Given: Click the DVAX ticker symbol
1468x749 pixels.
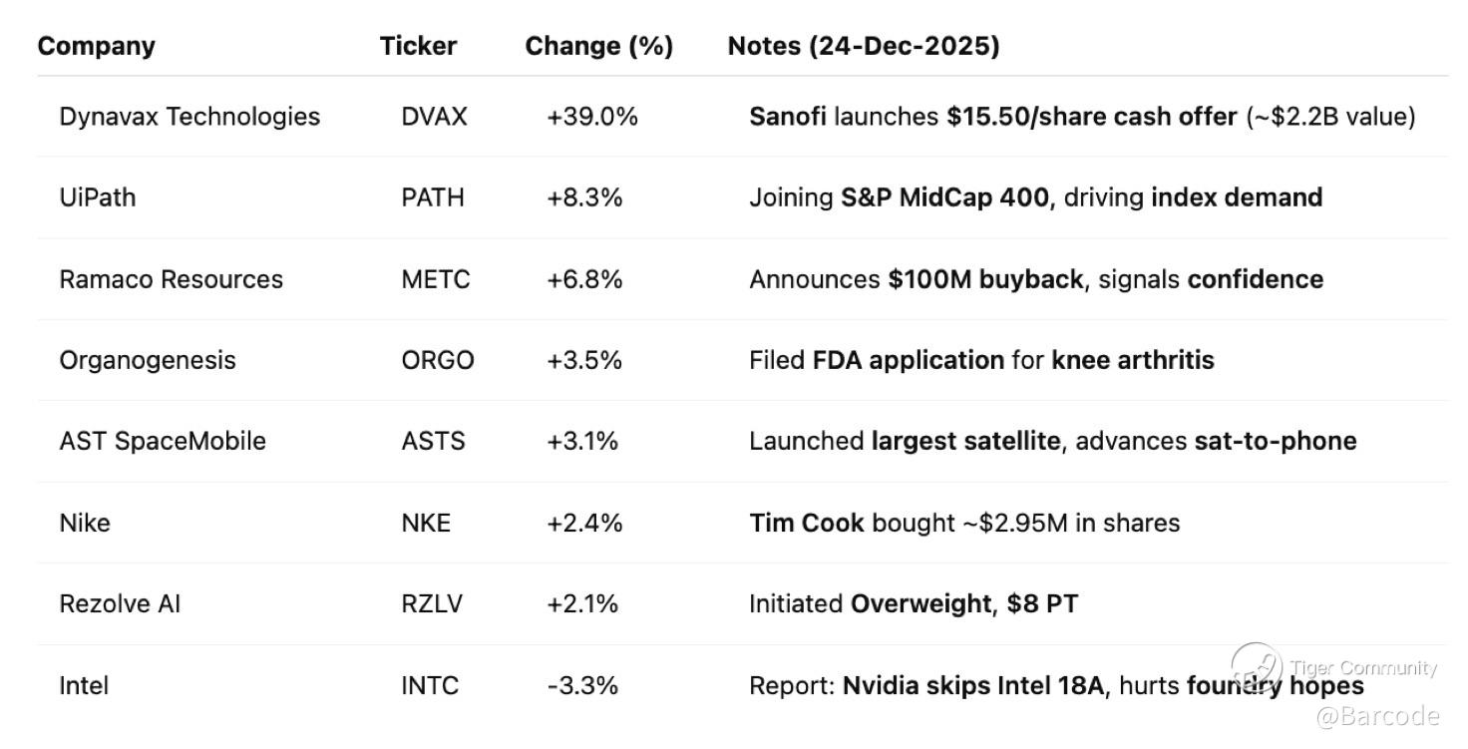Looking at the screenshot, I should pos(434,117).
